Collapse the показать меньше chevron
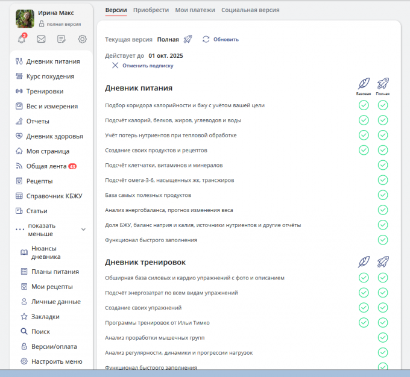Image resolution: width=410 pixels, height=377 pixels. (83, 229)
